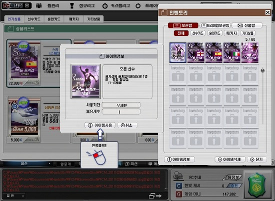
Task: Click the honeycomb Team icon
Action: coord(178,175)
